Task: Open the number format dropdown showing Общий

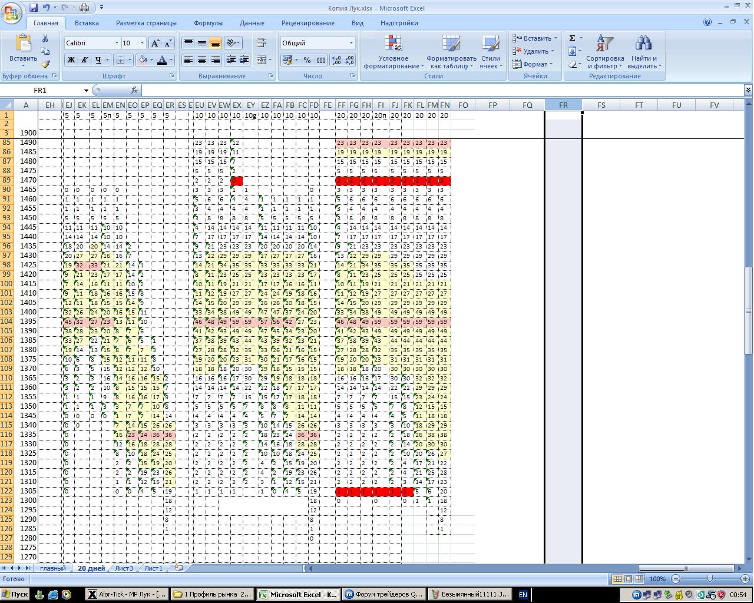Action: click(351, 43)
